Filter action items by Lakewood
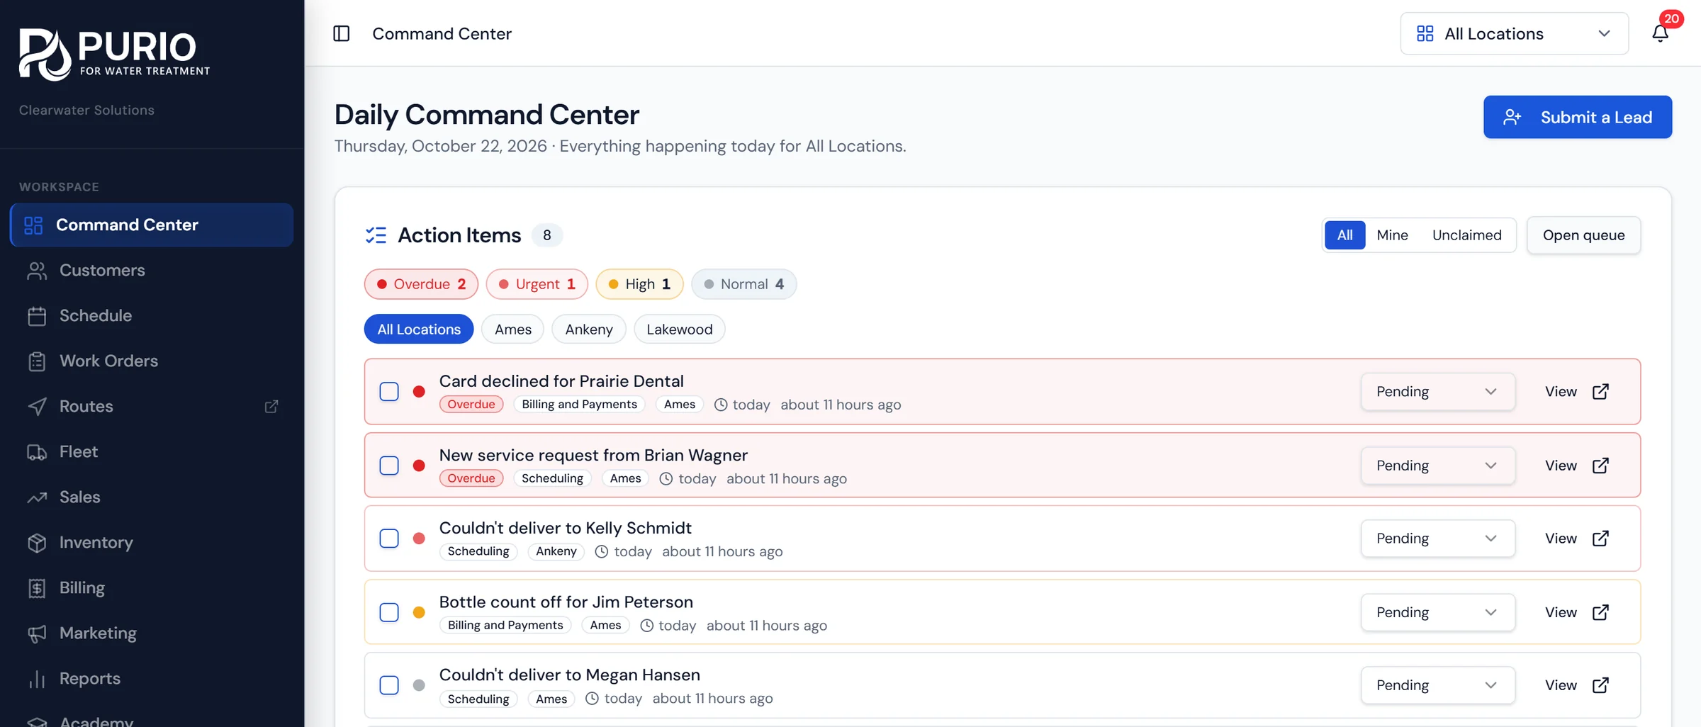The width and height of the screenshot is (1701, 727). pos(679,329)
